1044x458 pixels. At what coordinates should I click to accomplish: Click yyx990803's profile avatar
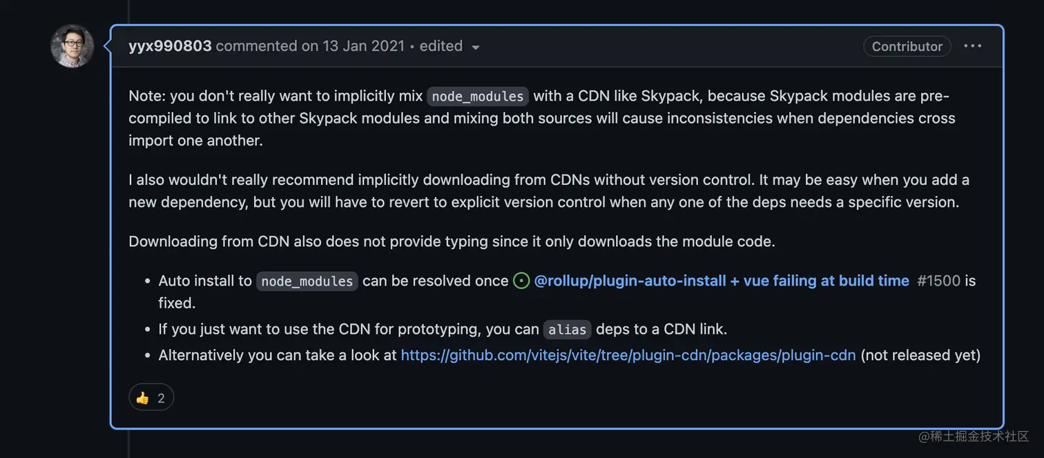(72, 46)
